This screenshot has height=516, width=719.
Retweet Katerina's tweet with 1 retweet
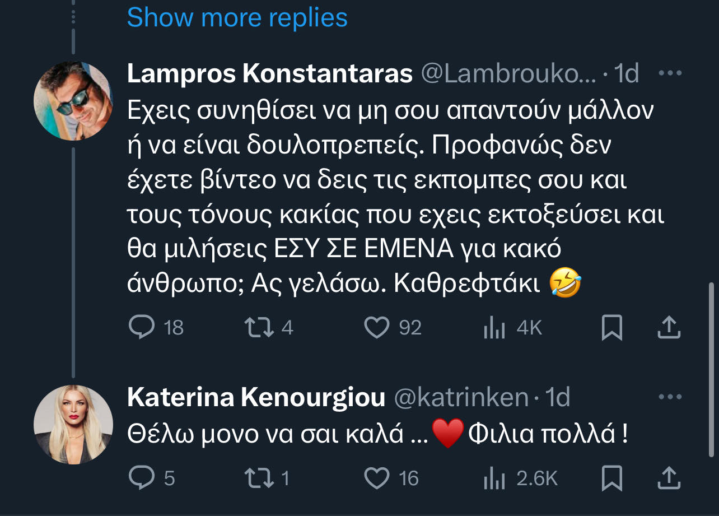[x=260, y=478]
